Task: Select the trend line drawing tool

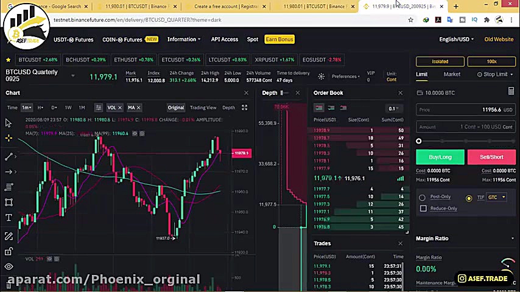Action: pos(9,156)
